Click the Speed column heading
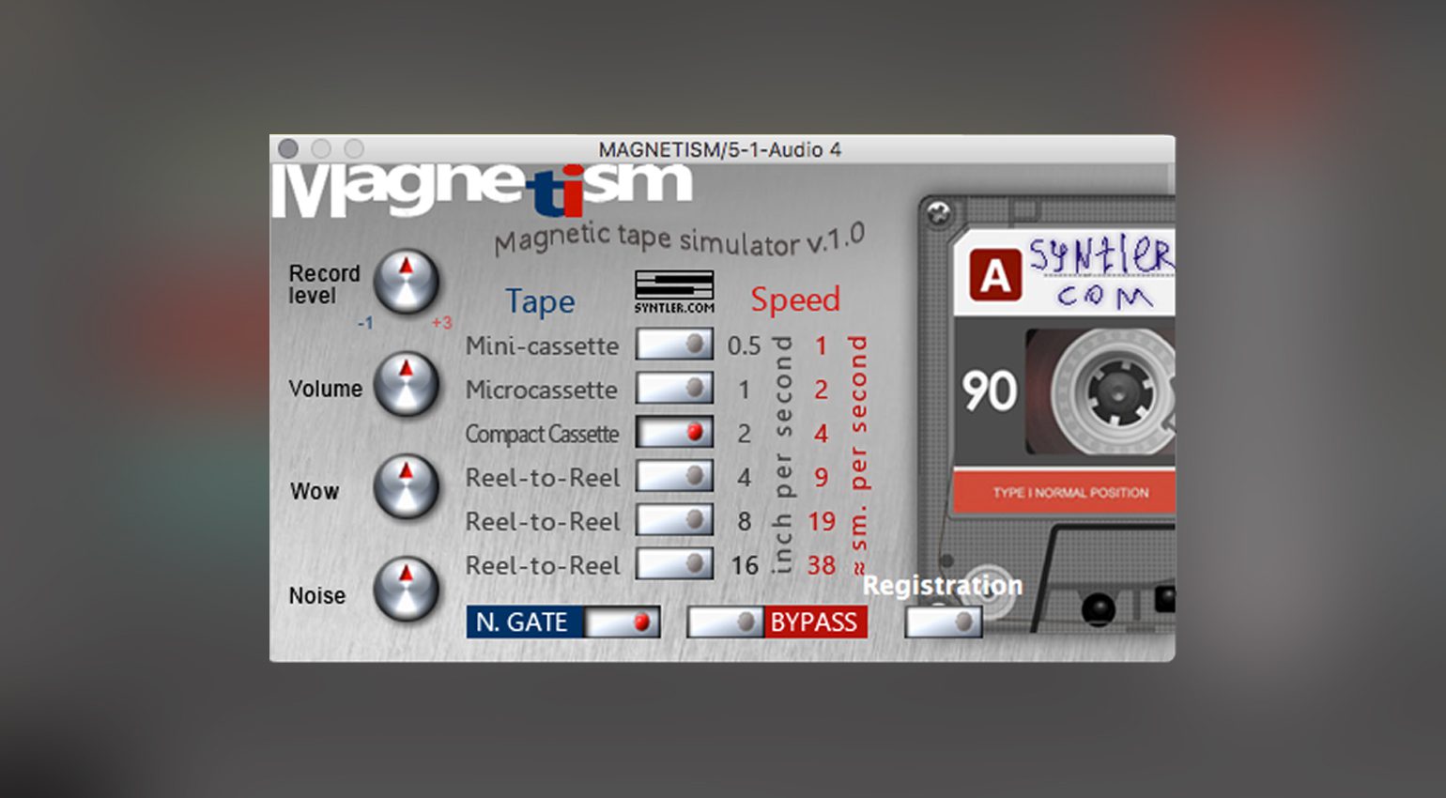Screen dimensions: 1446x798 (795, 299)
